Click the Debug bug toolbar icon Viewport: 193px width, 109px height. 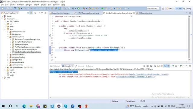tap(73, 8)
